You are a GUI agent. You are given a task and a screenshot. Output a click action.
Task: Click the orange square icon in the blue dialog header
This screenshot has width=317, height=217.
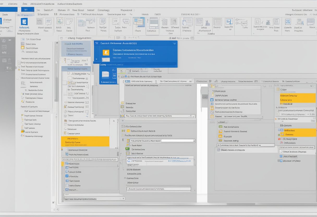[x=106, y=53]
